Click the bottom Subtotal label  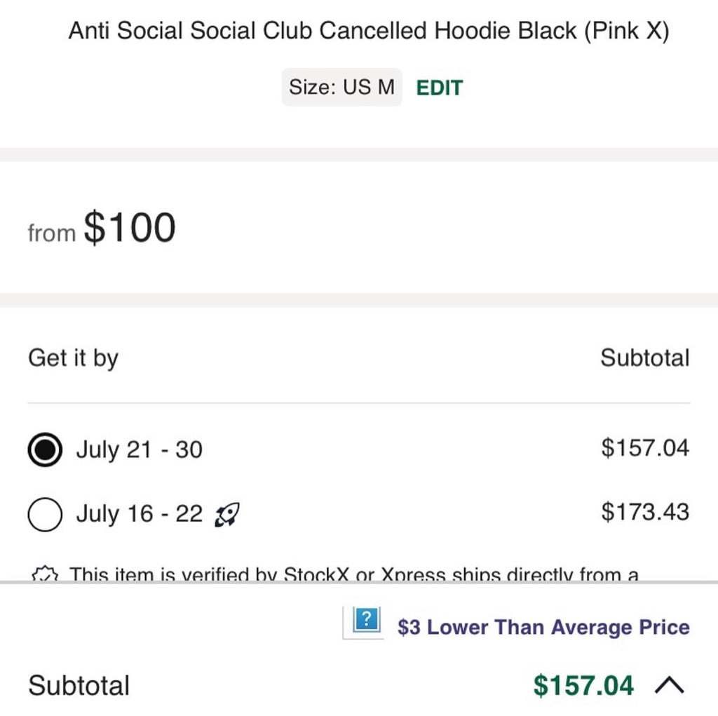[x=79, y=685]
